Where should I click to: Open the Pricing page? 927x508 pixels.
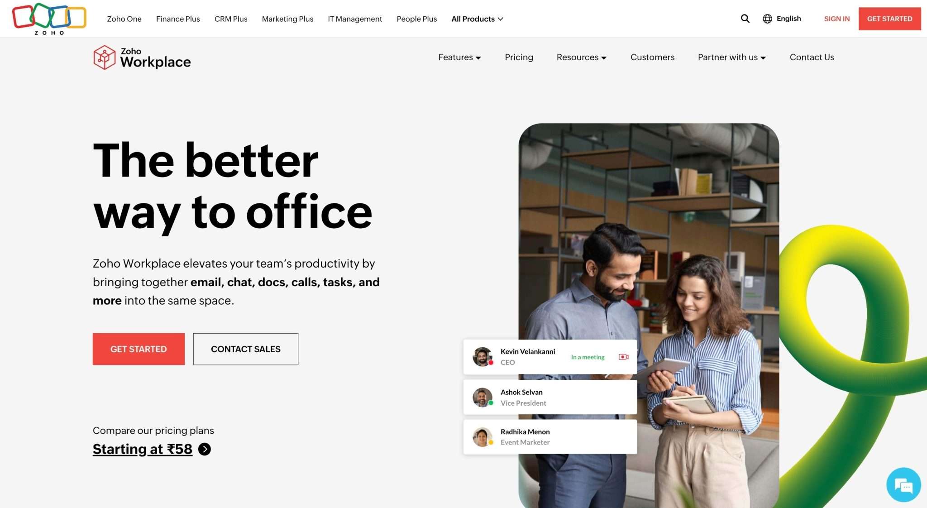click(x=519, y=58)
